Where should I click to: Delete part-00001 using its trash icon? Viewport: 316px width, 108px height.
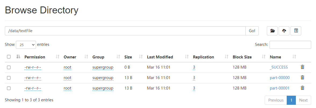point(302,88)
